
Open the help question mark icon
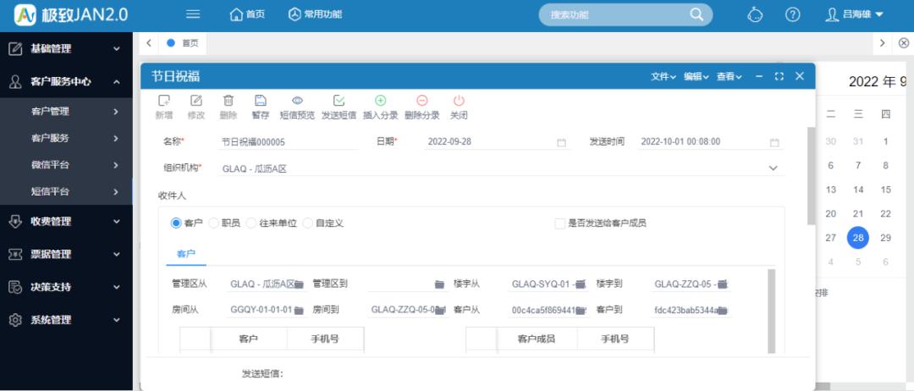(x=792, y=14)
